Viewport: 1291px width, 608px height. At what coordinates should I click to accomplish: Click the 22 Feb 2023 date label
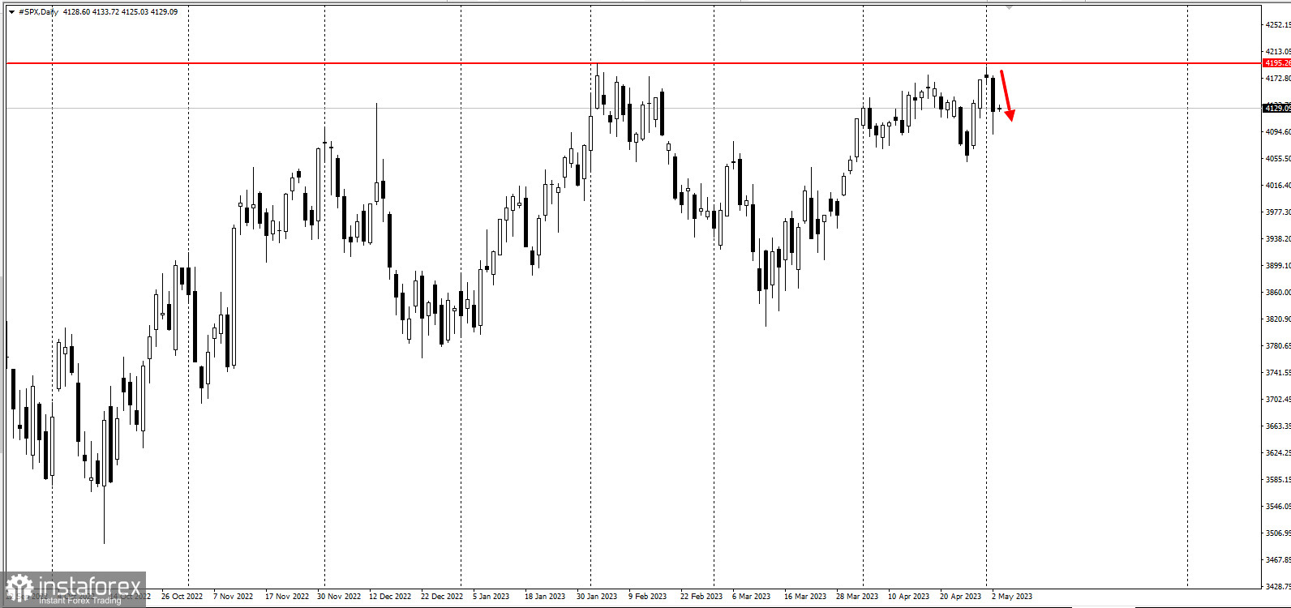pos(701,597)
